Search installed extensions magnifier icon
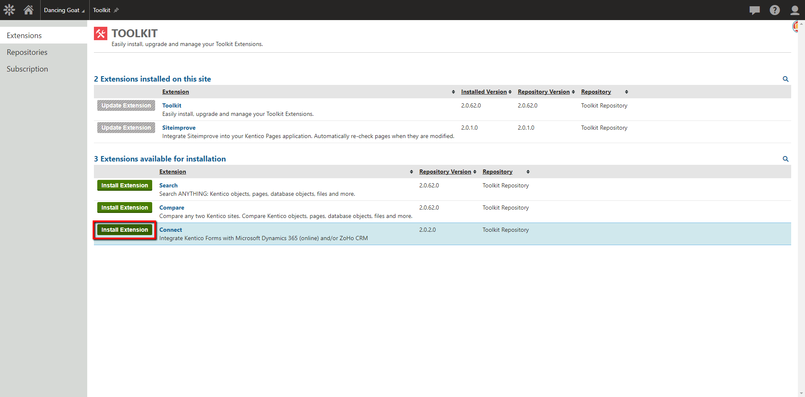 [786, 79]
